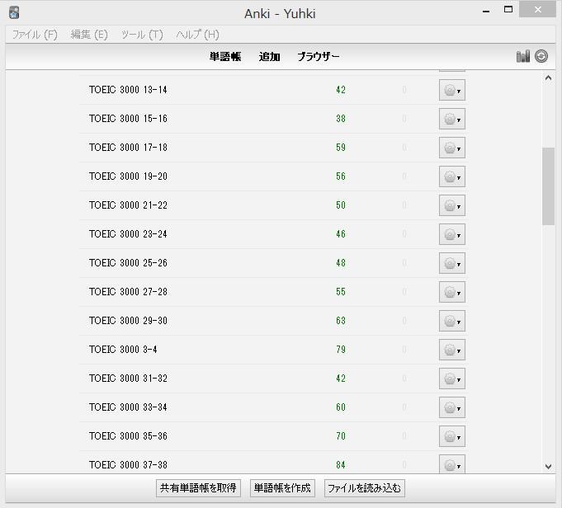Open the ファイル (F) menu

click(35, 35)
